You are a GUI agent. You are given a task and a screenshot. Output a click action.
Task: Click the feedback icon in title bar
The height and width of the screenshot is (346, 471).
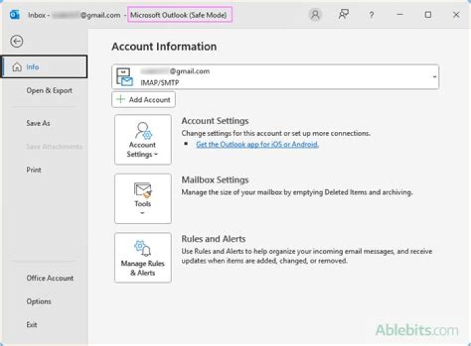point(343,14)
